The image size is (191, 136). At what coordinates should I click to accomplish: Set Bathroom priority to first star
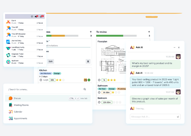[x=113, y=92]
